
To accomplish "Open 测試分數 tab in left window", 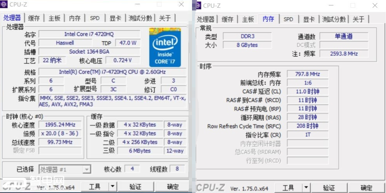I will coord(140,18).
